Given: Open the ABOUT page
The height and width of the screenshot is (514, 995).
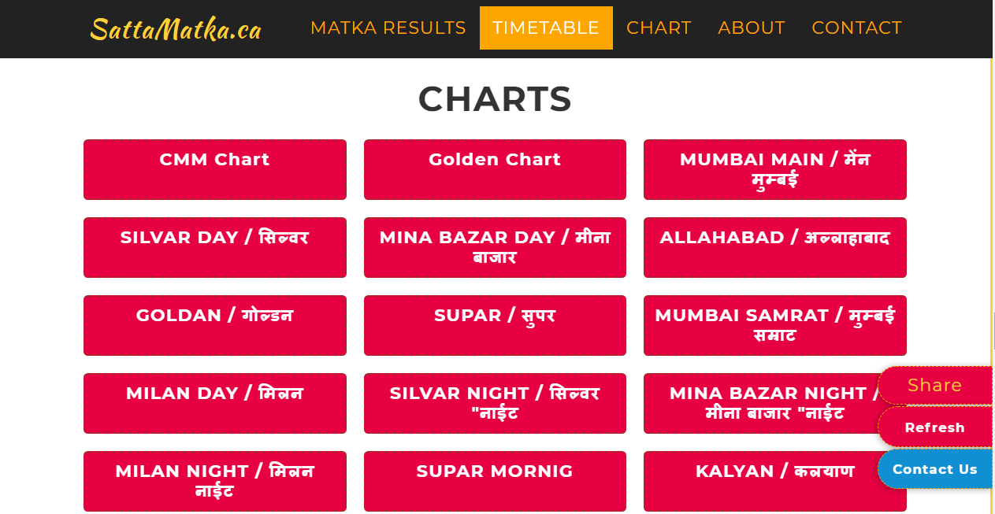Looking at the screenshot, I should [751, 28].
